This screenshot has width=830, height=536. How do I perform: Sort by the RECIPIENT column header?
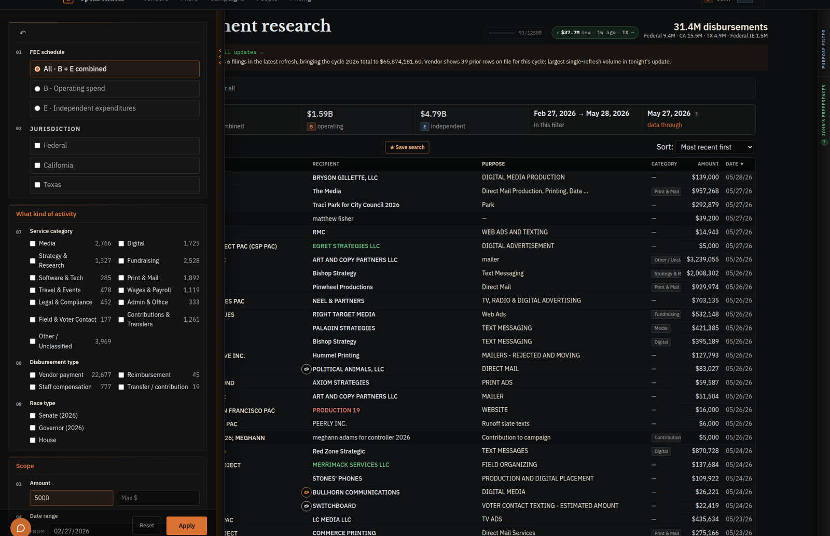pyautogui.click(x=326, y=164)
